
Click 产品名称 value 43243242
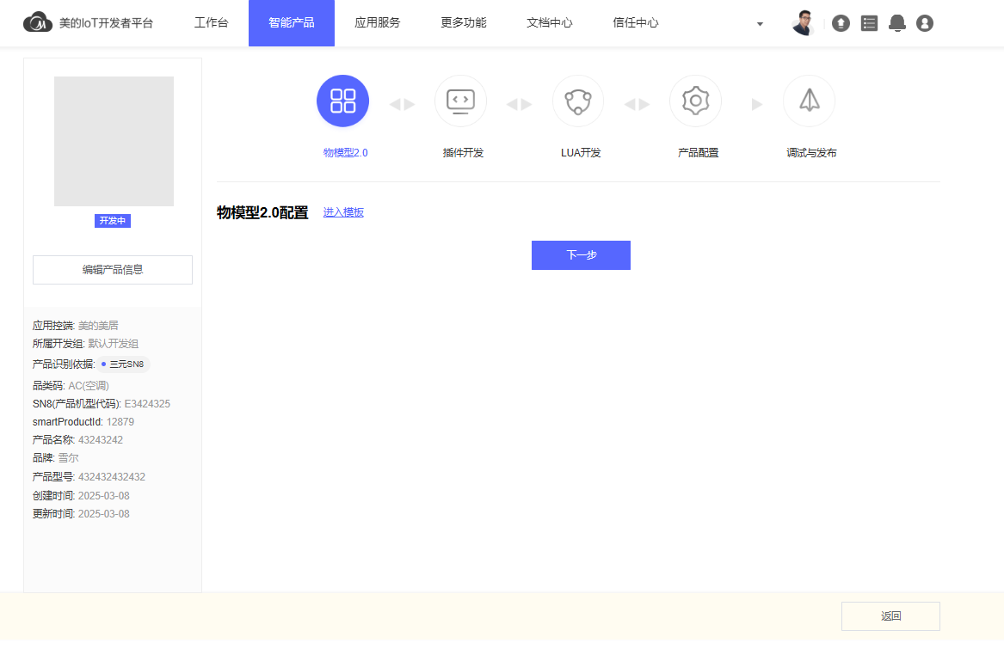pyautogui.click(x=101, y=440)
